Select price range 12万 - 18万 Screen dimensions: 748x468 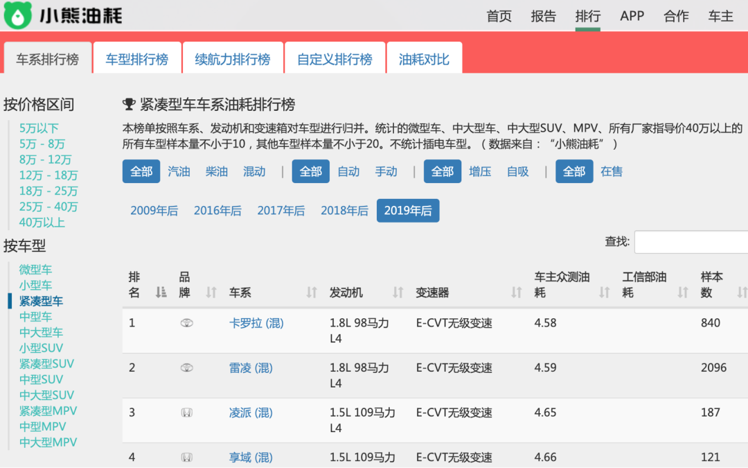[48, 175]
